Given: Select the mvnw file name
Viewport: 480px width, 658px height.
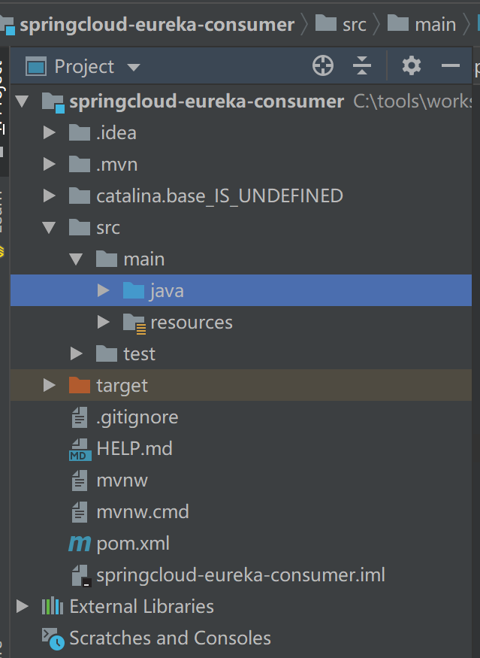Looking at the screenshot, I should point(122,481).
